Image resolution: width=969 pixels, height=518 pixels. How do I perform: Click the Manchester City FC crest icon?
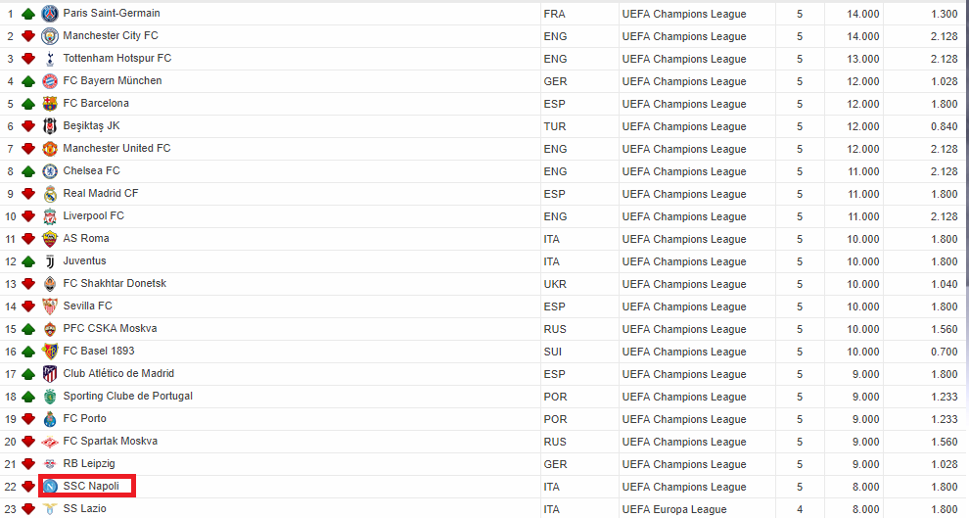pyautogui.click(x=50, y=36)
